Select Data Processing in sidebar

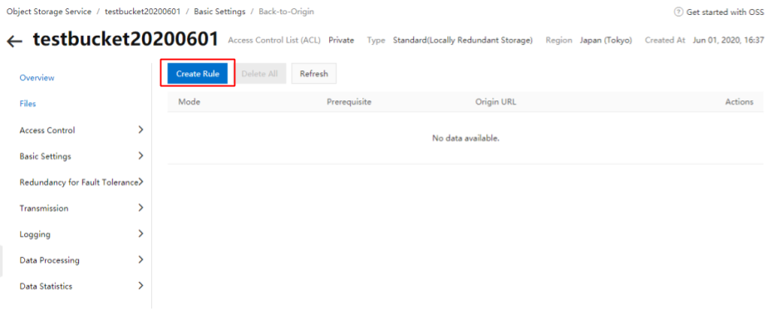pyautogui.click(x=50, y=260)
